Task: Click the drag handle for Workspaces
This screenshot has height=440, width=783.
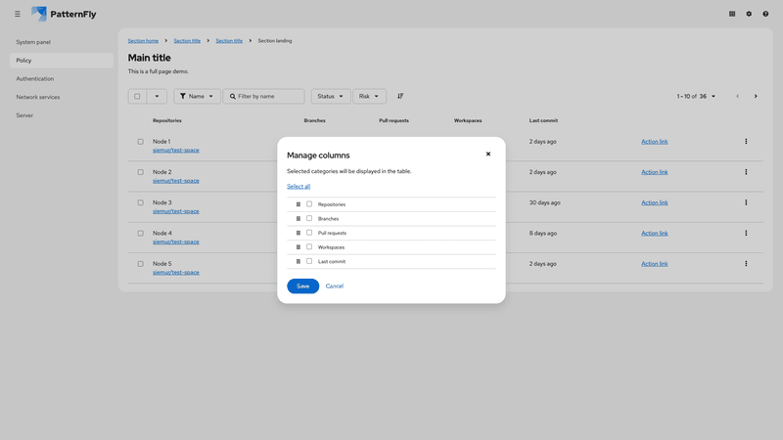Action: pyautogui.click(x=299, y=247)
